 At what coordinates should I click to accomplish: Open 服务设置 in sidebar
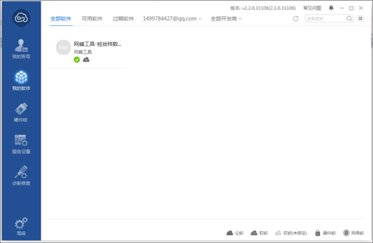pos(21,144)
